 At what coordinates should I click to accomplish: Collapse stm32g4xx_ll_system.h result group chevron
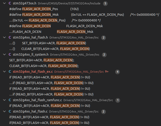tap(4, 55)
